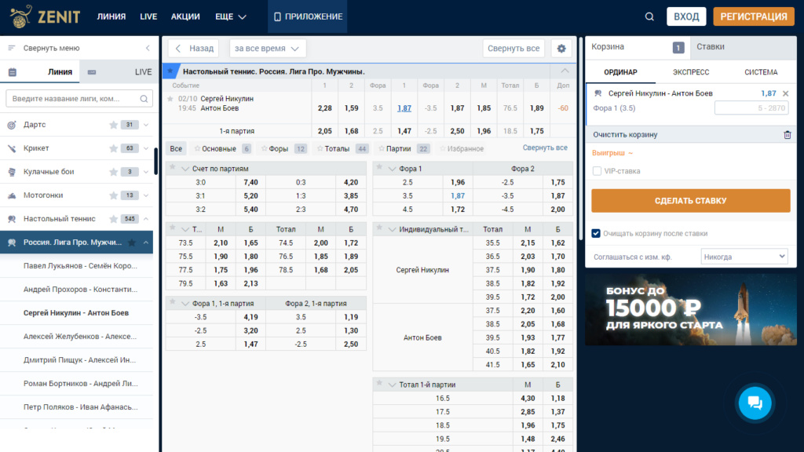Expand the ЕЩЕ menu
The image size is (804, 452).
point(231,17)
